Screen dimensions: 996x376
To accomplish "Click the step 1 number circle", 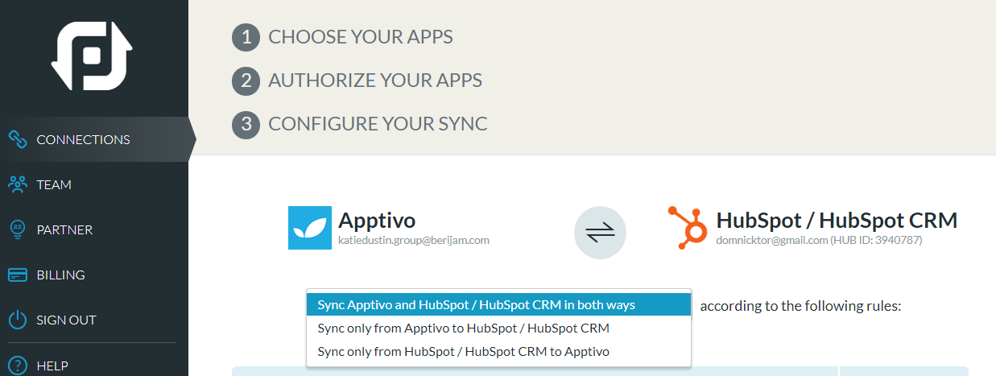I will point(246,37).
